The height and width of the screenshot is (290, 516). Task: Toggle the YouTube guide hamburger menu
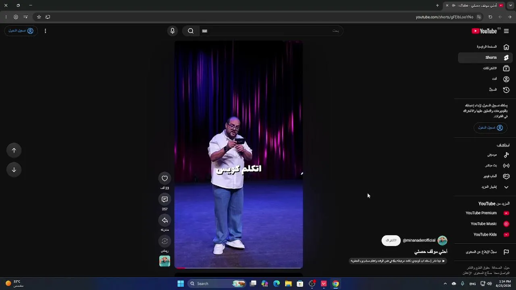click(x=506, y=31)
